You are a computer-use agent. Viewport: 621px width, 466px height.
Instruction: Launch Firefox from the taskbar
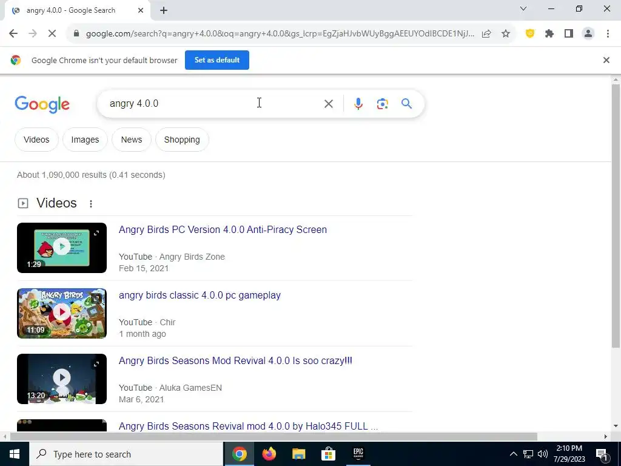tap(269, 454)
